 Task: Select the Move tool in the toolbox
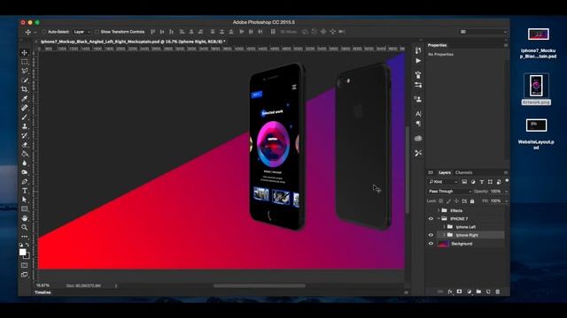tap(25, 53)
